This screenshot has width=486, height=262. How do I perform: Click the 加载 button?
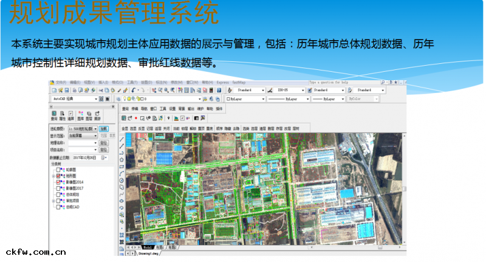(x=104, y=129)
